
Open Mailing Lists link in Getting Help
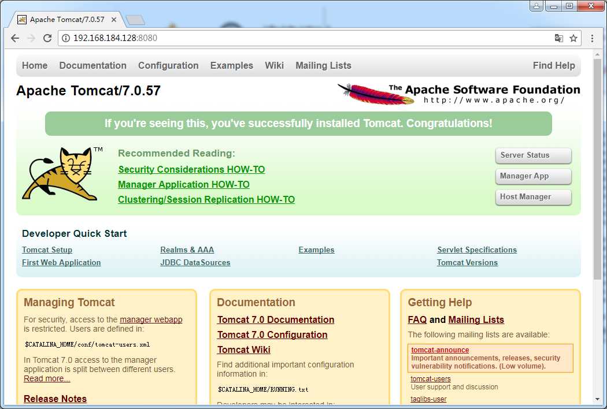point(476,319)
